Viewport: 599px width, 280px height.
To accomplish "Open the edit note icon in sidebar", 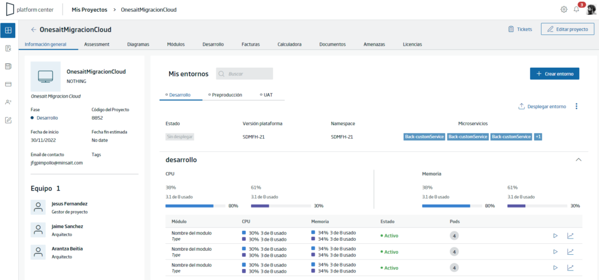I will (8, 120).
